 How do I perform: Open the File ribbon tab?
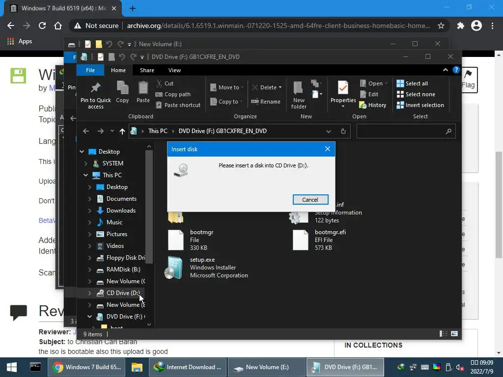coord(90,70)
